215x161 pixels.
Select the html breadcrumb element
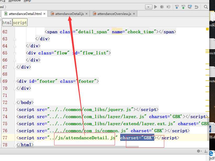click(7, 23)
